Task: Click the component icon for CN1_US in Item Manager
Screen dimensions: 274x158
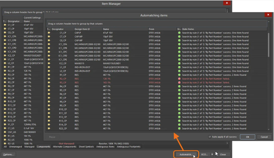Action: pos(5,132)
